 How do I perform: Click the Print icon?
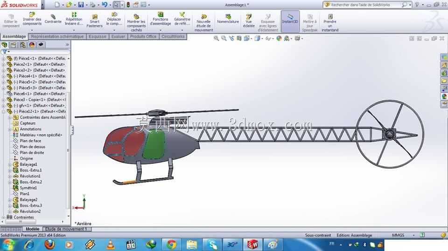coord(92,5)
